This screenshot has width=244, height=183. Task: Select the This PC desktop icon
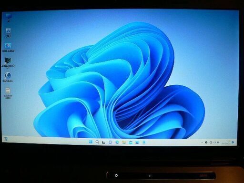[x=9, y=18]
